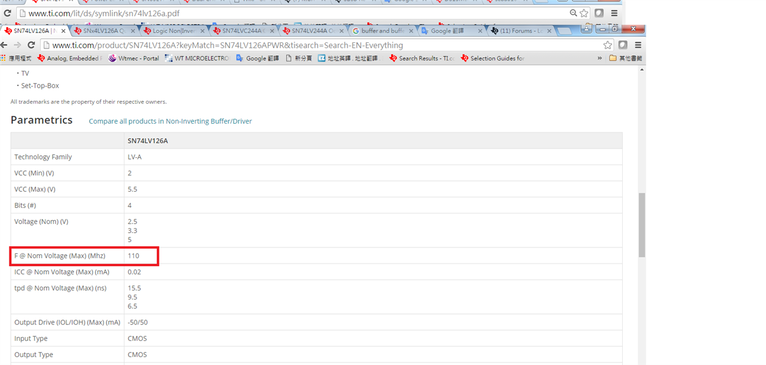Open the Wtmec - Portal bookmark
Image resolution: width=766 pixels, height=365 pixels.
pyautogui.click(x=134, y=58)
